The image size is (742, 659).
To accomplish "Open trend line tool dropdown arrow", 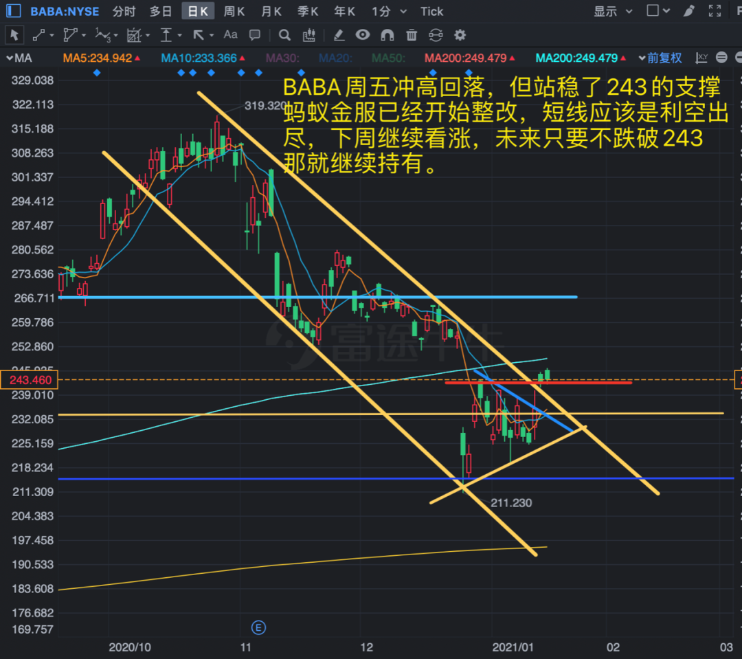I will (x=52, y=36).
